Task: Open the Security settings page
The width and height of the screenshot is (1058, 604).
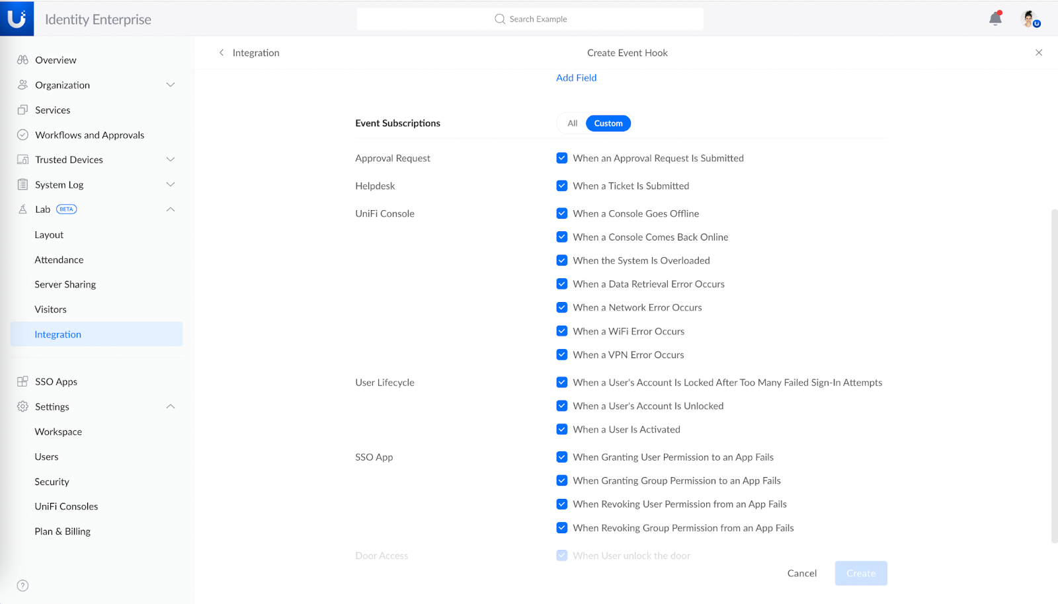Action: 52,481
